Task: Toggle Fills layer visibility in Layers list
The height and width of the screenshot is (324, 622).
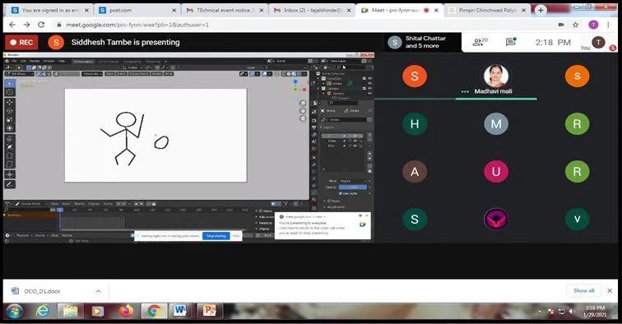Action: 355,146
